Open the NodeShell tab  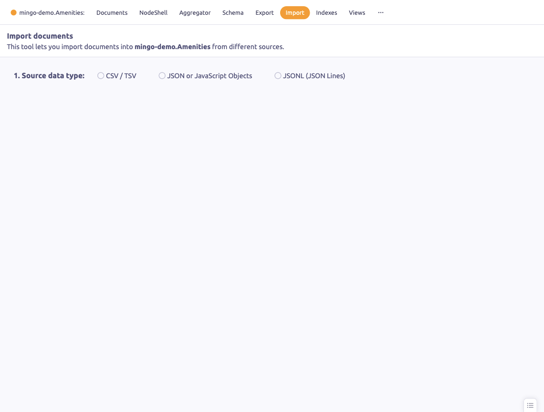[153, 13]
